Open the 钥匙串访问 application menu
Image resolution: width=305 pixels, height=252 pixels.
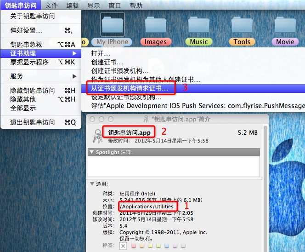tap(21, 5)
